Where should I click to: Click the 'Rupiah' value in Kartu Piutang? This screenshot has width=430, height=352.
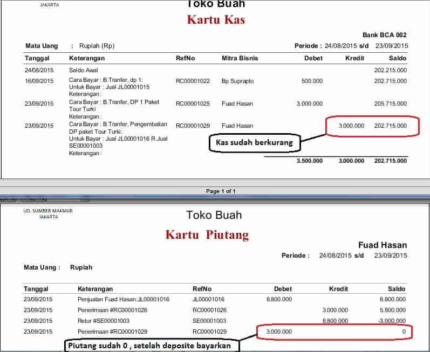(x=81, y=267)
